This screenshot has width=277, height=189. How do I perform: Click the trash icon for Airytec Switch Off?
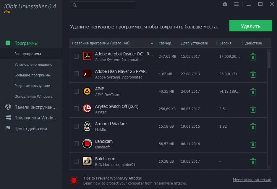coord(253,109)
